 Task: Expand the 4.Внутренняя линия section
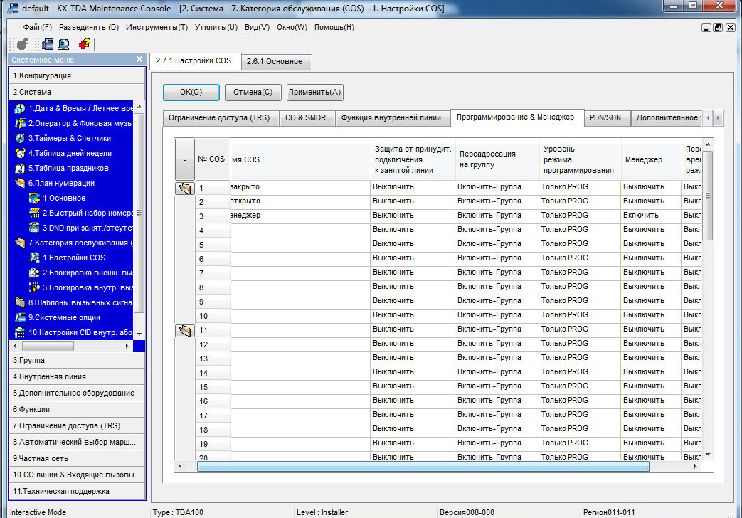(x=77, y=376)
